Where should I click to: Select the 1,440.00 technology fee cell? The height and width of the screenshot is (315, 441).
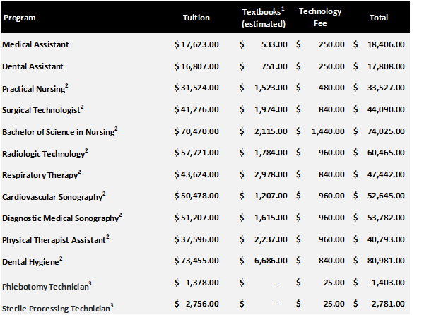(329, 131)
